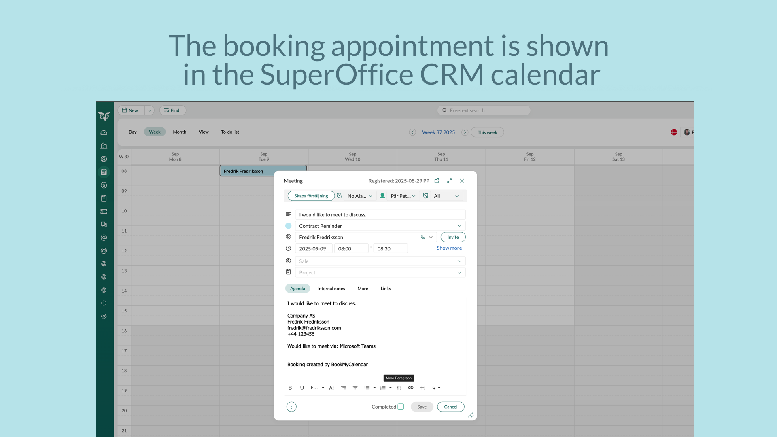The image size is (777, 437).
Task: Open the Project clipboard icon in the sidebar
Action: (104, 198)
